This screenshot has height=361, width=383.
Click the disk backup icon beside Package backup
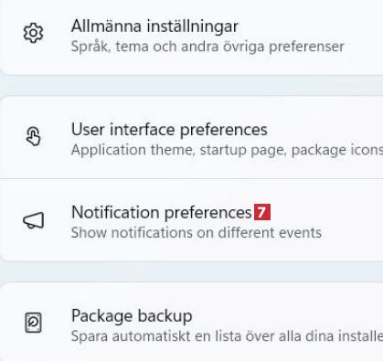33,323
